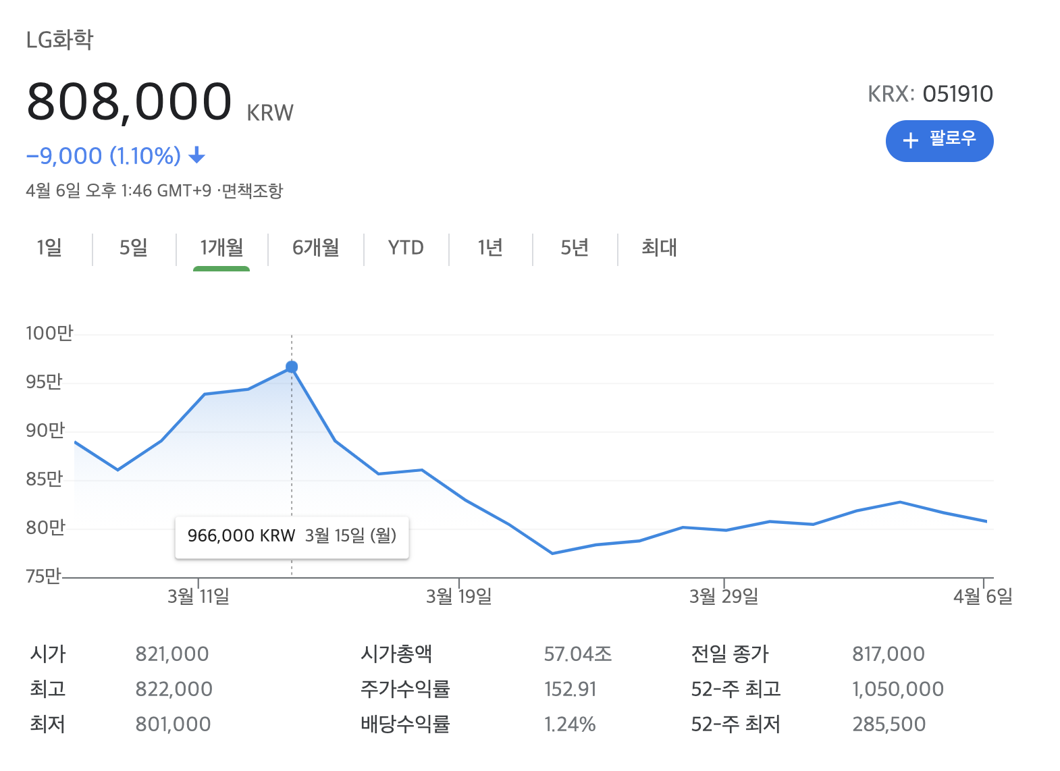Click the 3월 29일 date axis label
Viewport: 1060px width, 771px height.
point(724,596)
